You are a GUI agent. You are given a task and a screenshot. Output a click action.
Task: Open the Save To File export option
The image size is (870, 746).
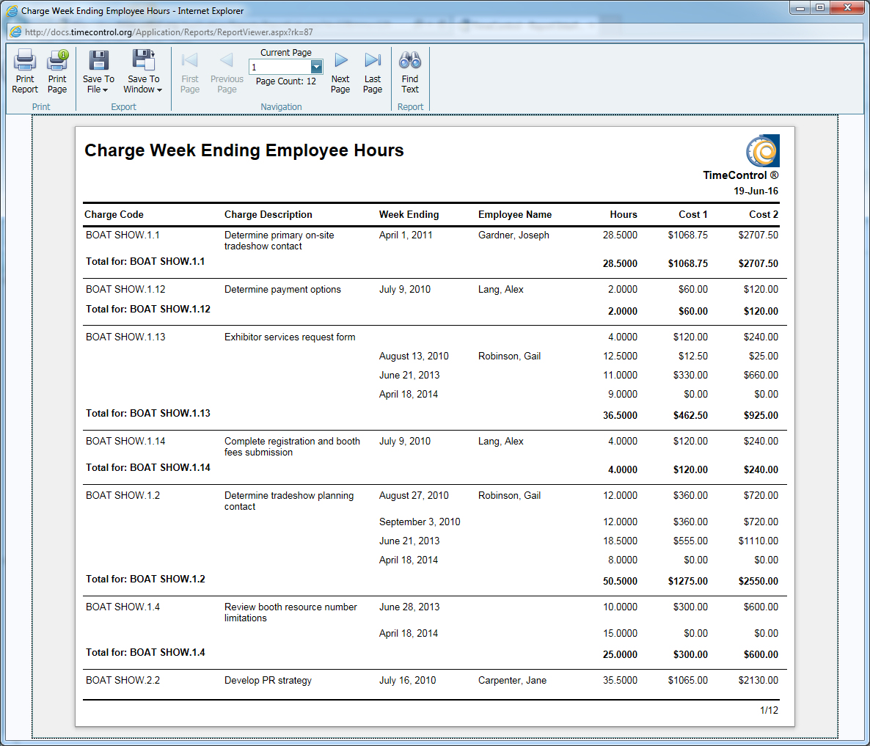pyautogui.click(x=99, y=73)
